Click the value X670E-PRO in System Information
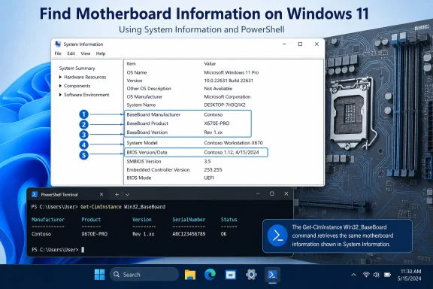Viewport: 433px width, 289px height. click(216, 123)
